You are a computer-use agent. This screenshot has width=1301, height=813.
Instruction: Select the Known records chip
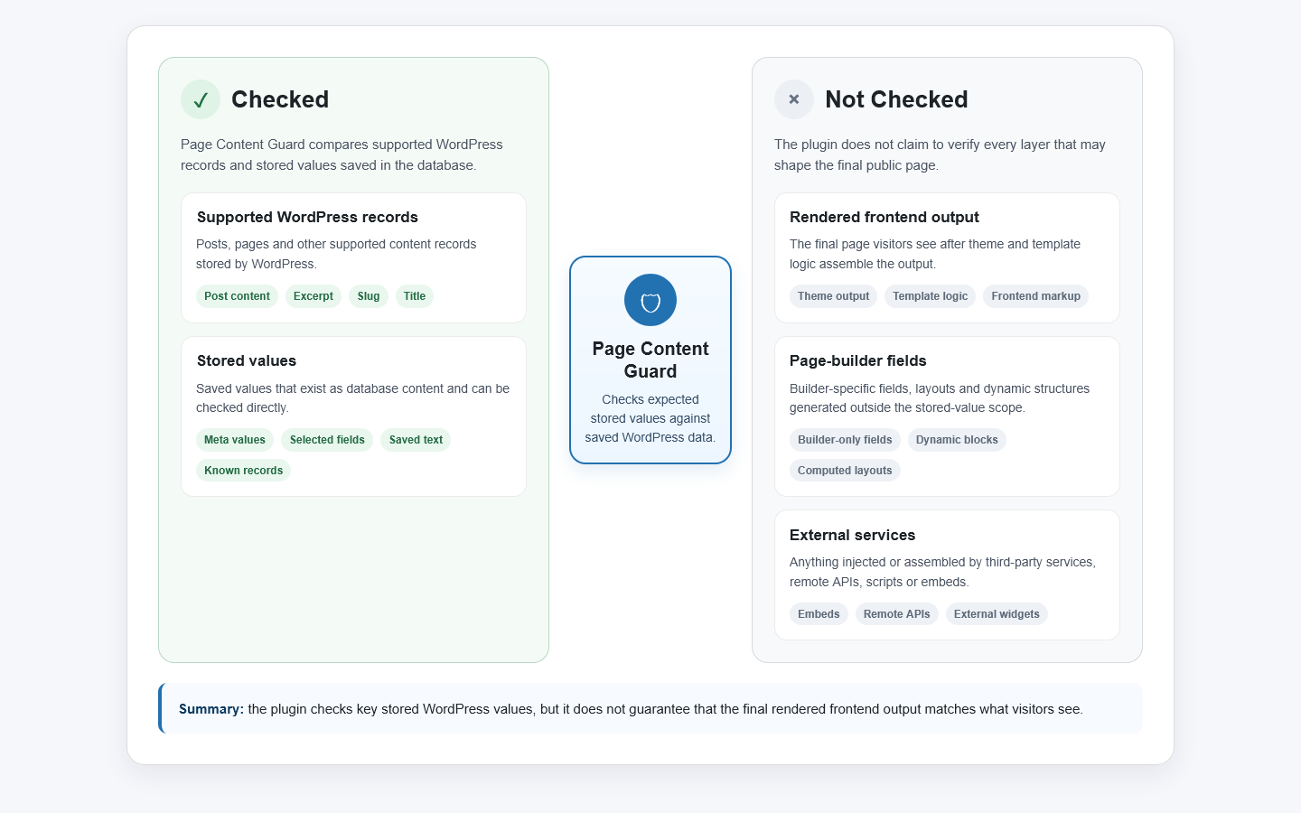coord(243,471)
